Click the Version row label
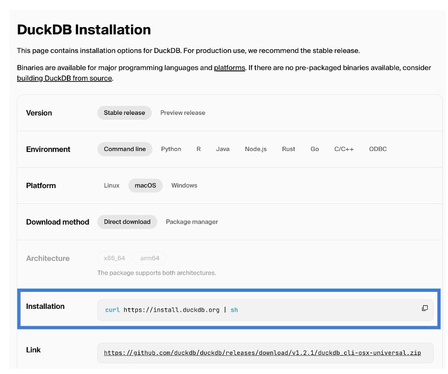Viewport: 448px width, 374px height. [39, 113]
